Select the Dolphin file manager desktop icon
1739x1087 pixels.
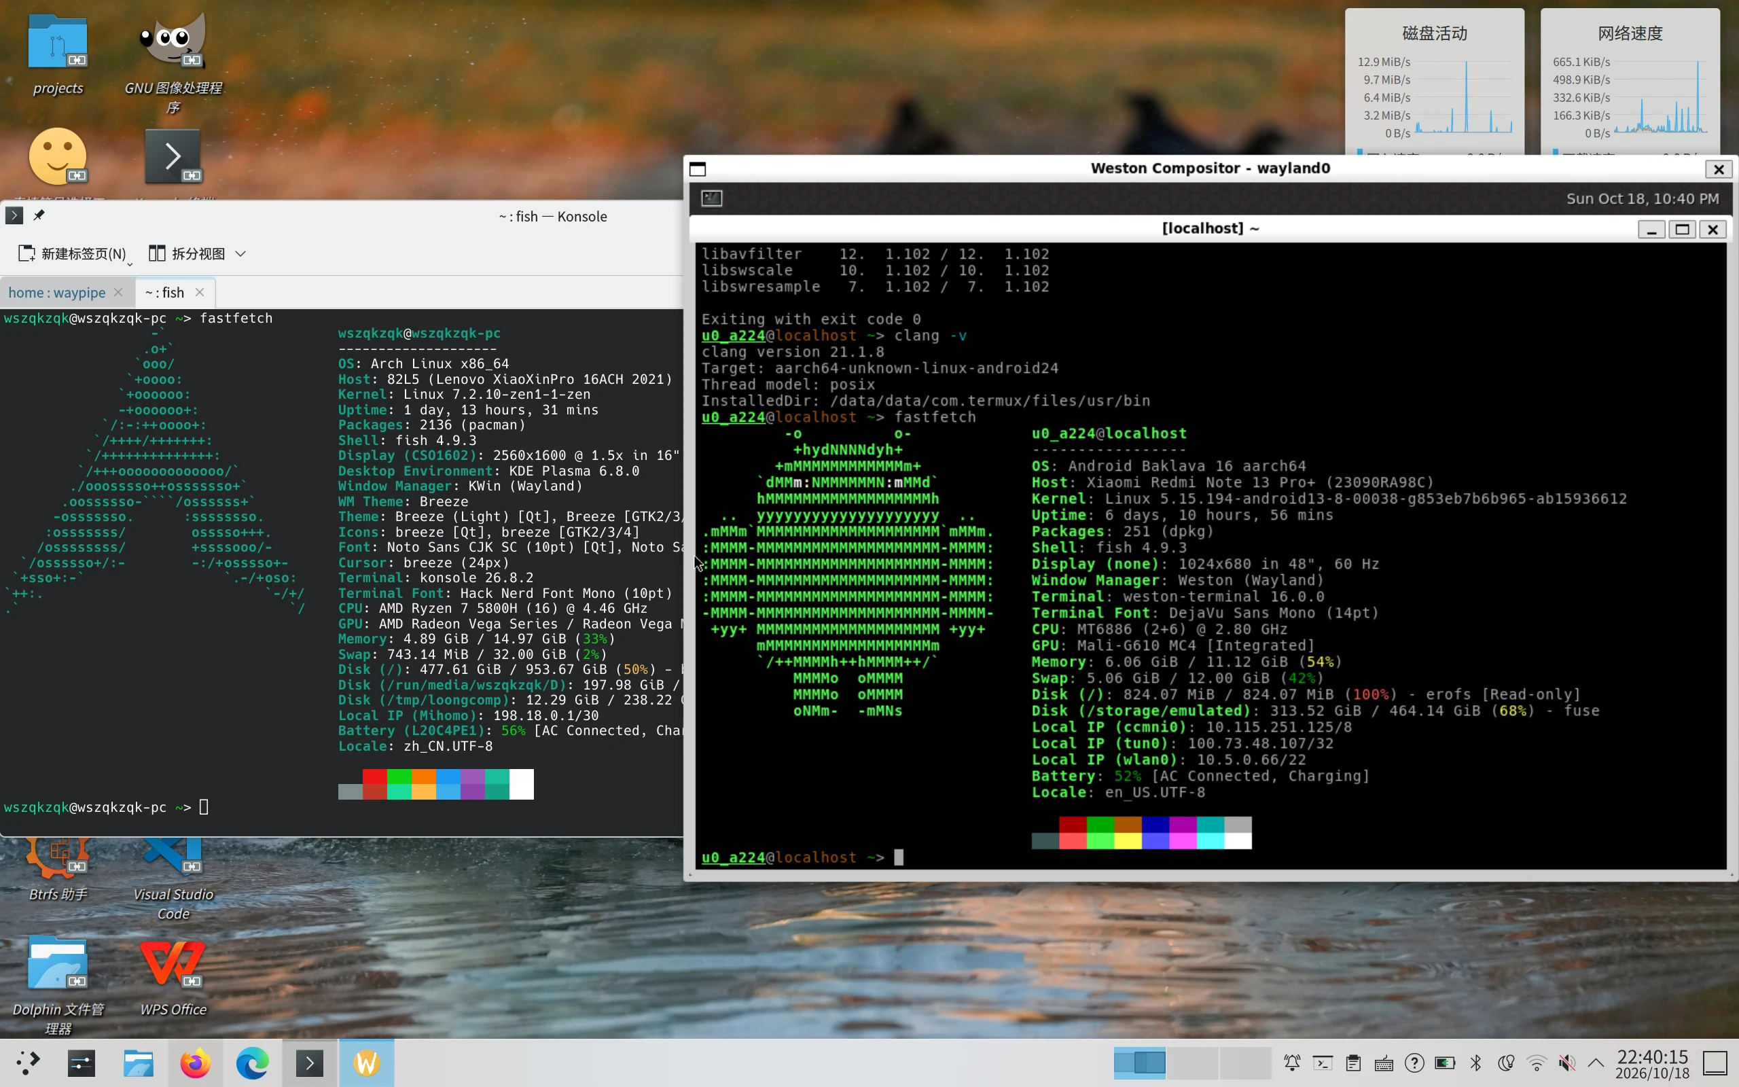click(58, 985)
